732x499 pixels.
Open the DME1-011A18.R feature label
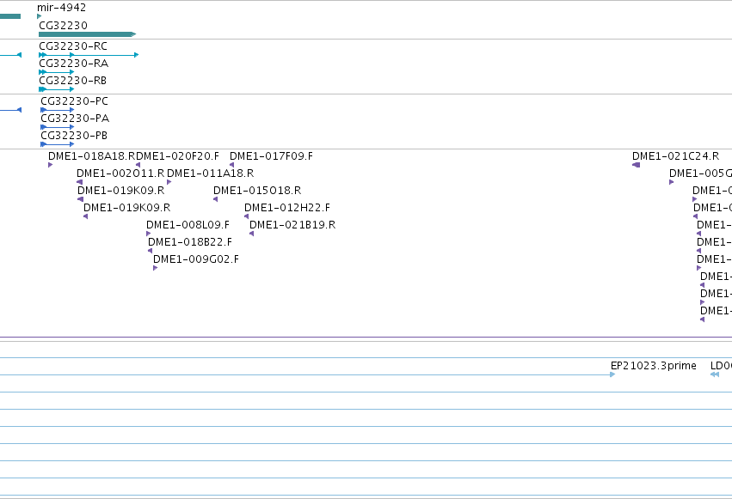point(211,173)
